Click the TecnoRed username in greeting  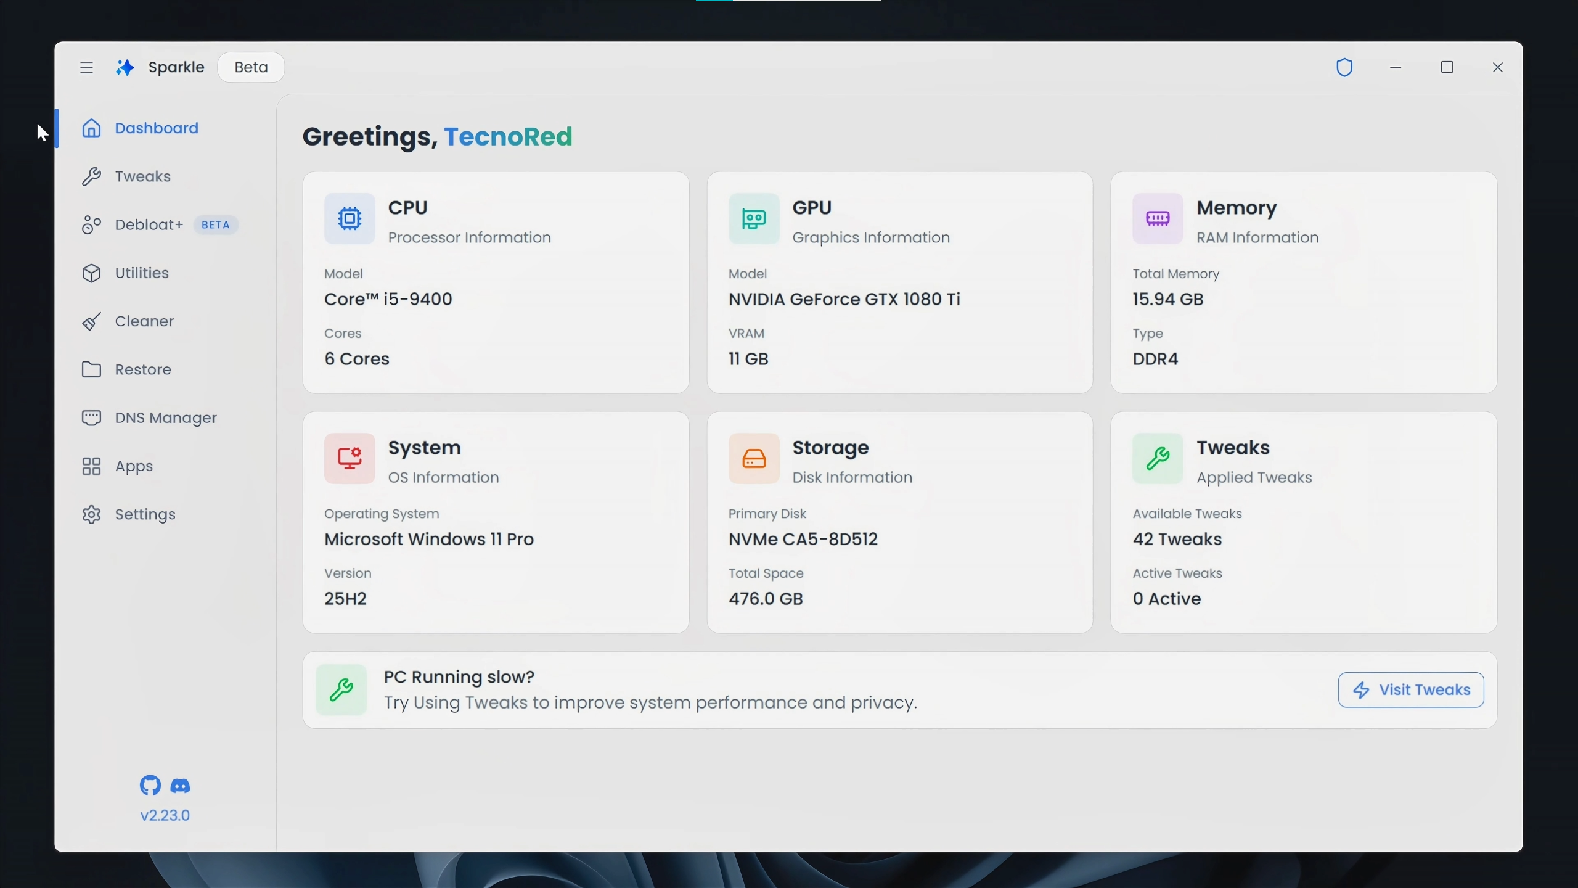coord(508,136)
